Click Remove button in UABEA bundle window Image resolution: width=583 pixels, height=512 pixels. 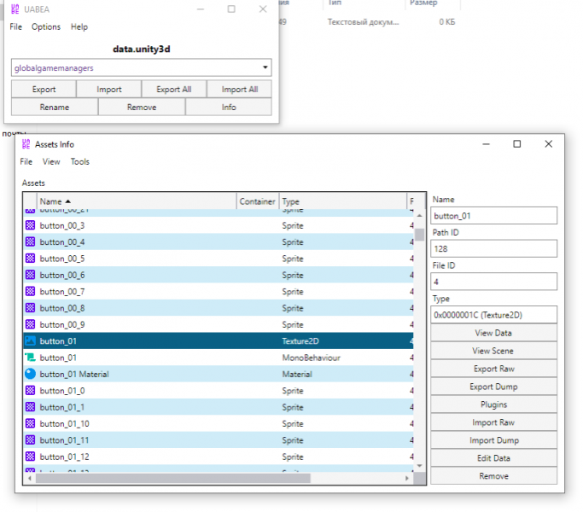[x=142, y=107]
